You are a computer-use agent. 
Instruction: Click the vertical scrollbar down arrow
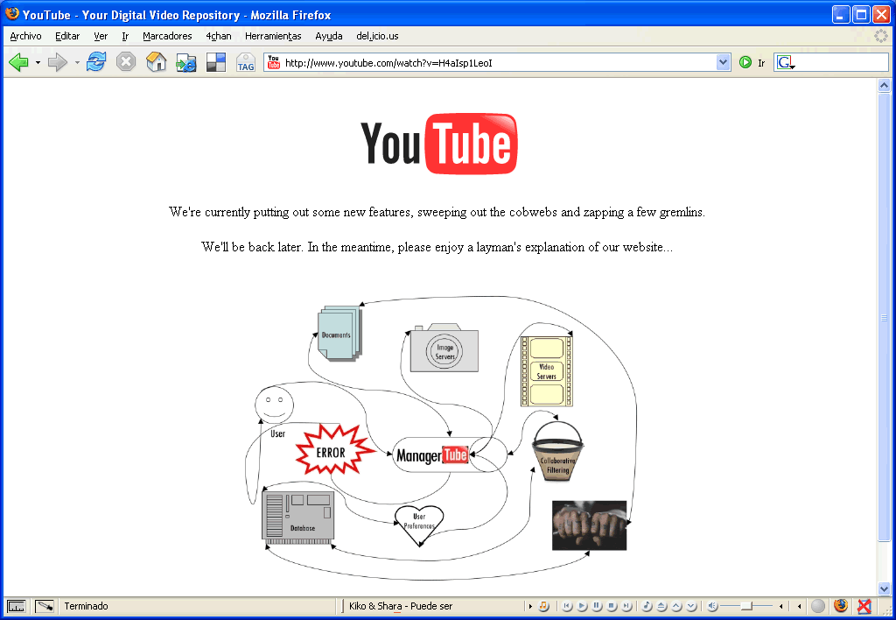point(884,588)
